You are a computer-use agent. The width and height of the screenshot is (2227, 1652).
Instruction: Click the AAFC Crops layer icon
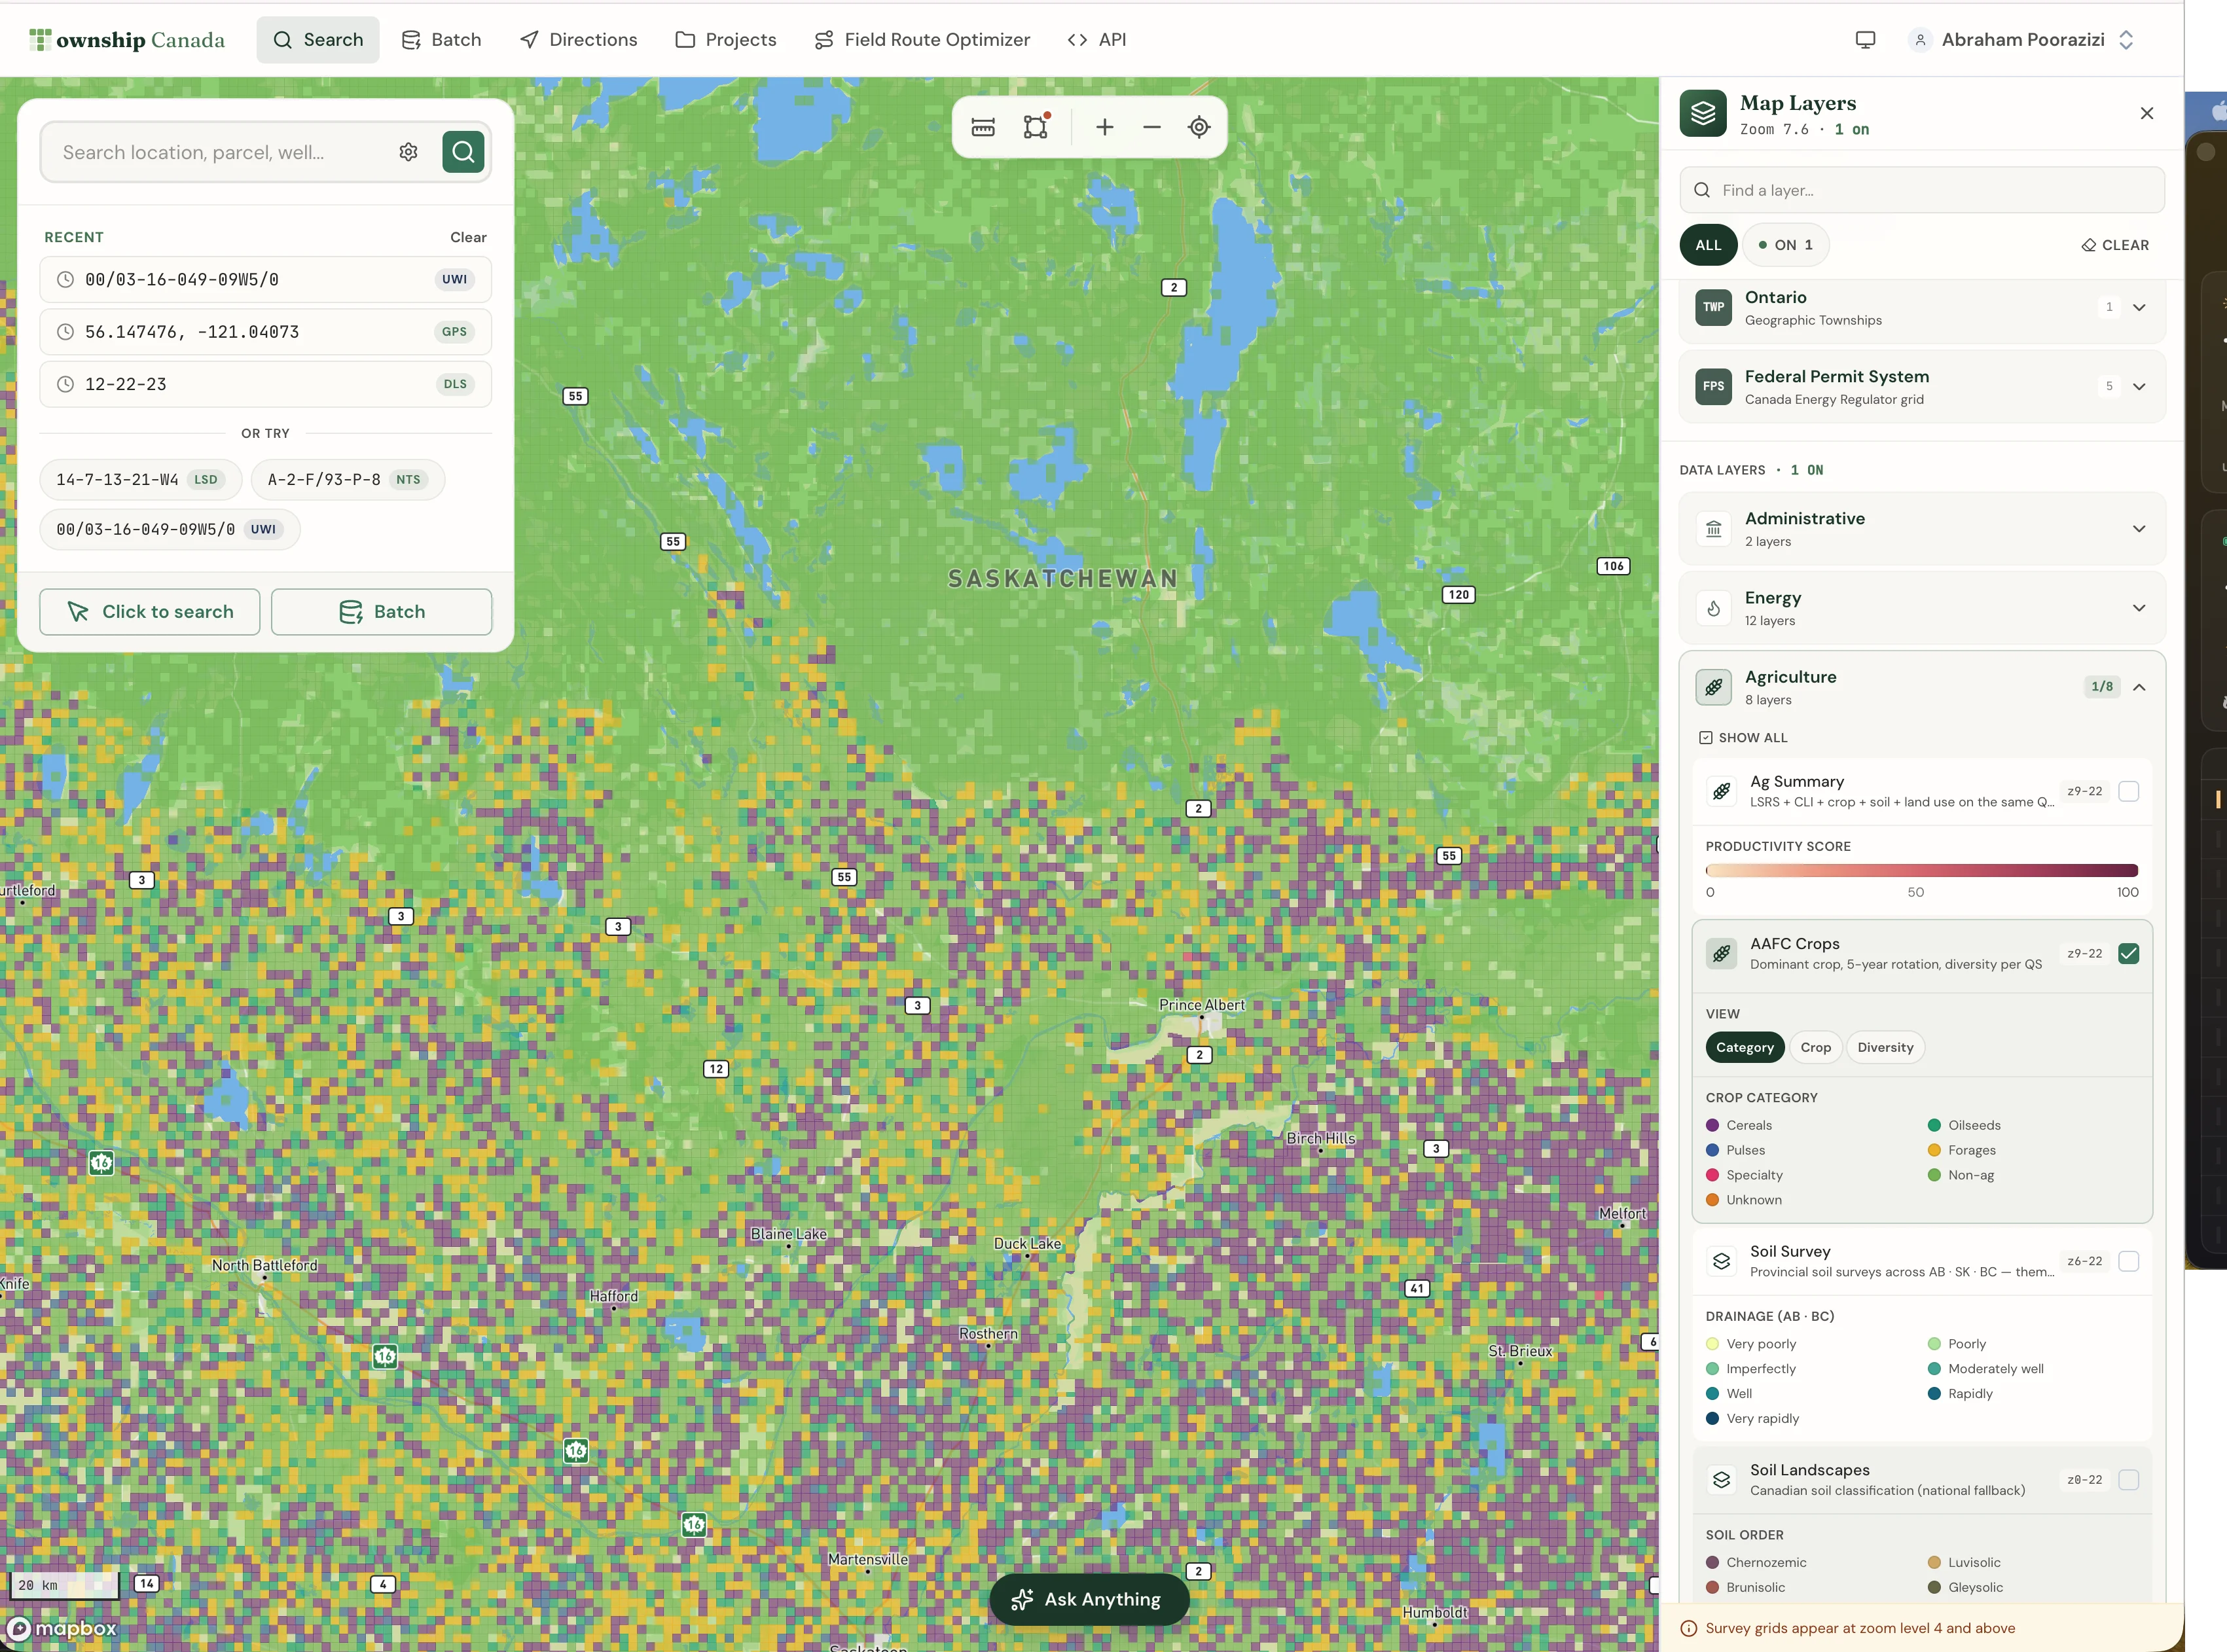coord(1721,953)
